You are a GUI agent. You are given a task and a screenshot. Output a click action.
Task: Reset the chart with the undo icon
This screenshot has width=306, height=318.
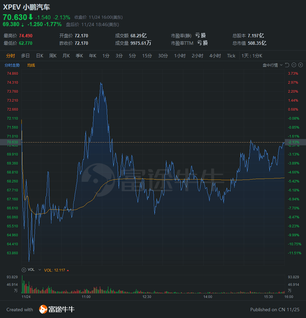pyautogui.click(x=287, y=65)
